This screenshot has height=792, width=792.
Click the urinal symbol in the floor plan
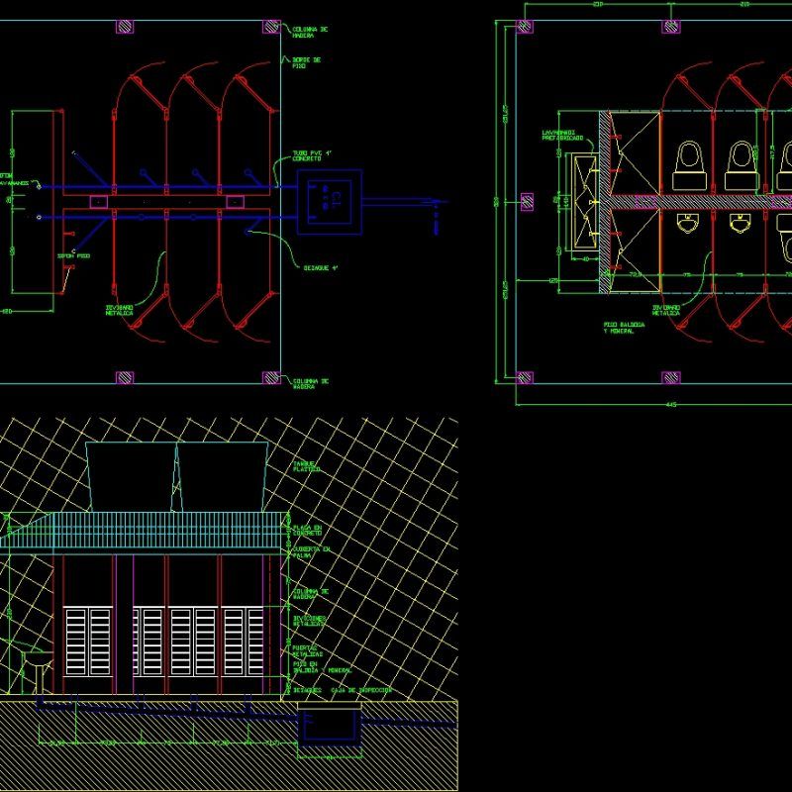[x=687, y=222]
